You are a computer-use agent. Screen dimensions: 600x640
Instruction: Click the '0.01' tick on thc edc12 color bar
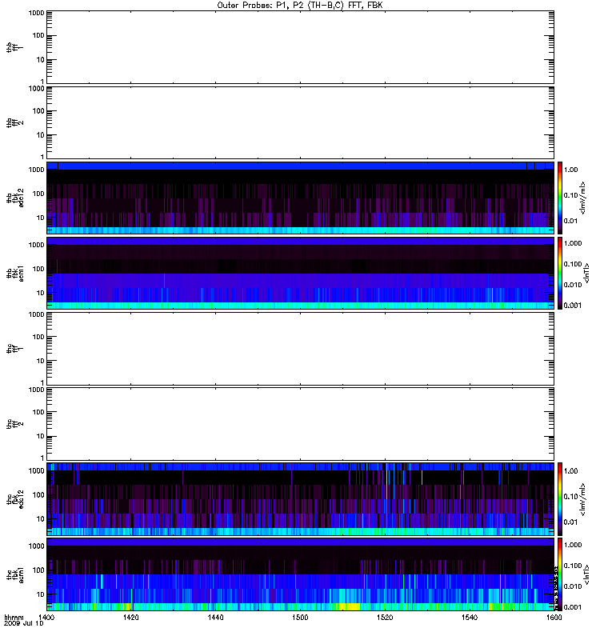(x=570, y=522)
